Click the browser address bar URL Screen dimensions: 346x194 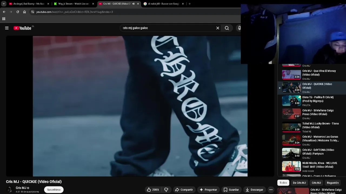pos(75,12)
